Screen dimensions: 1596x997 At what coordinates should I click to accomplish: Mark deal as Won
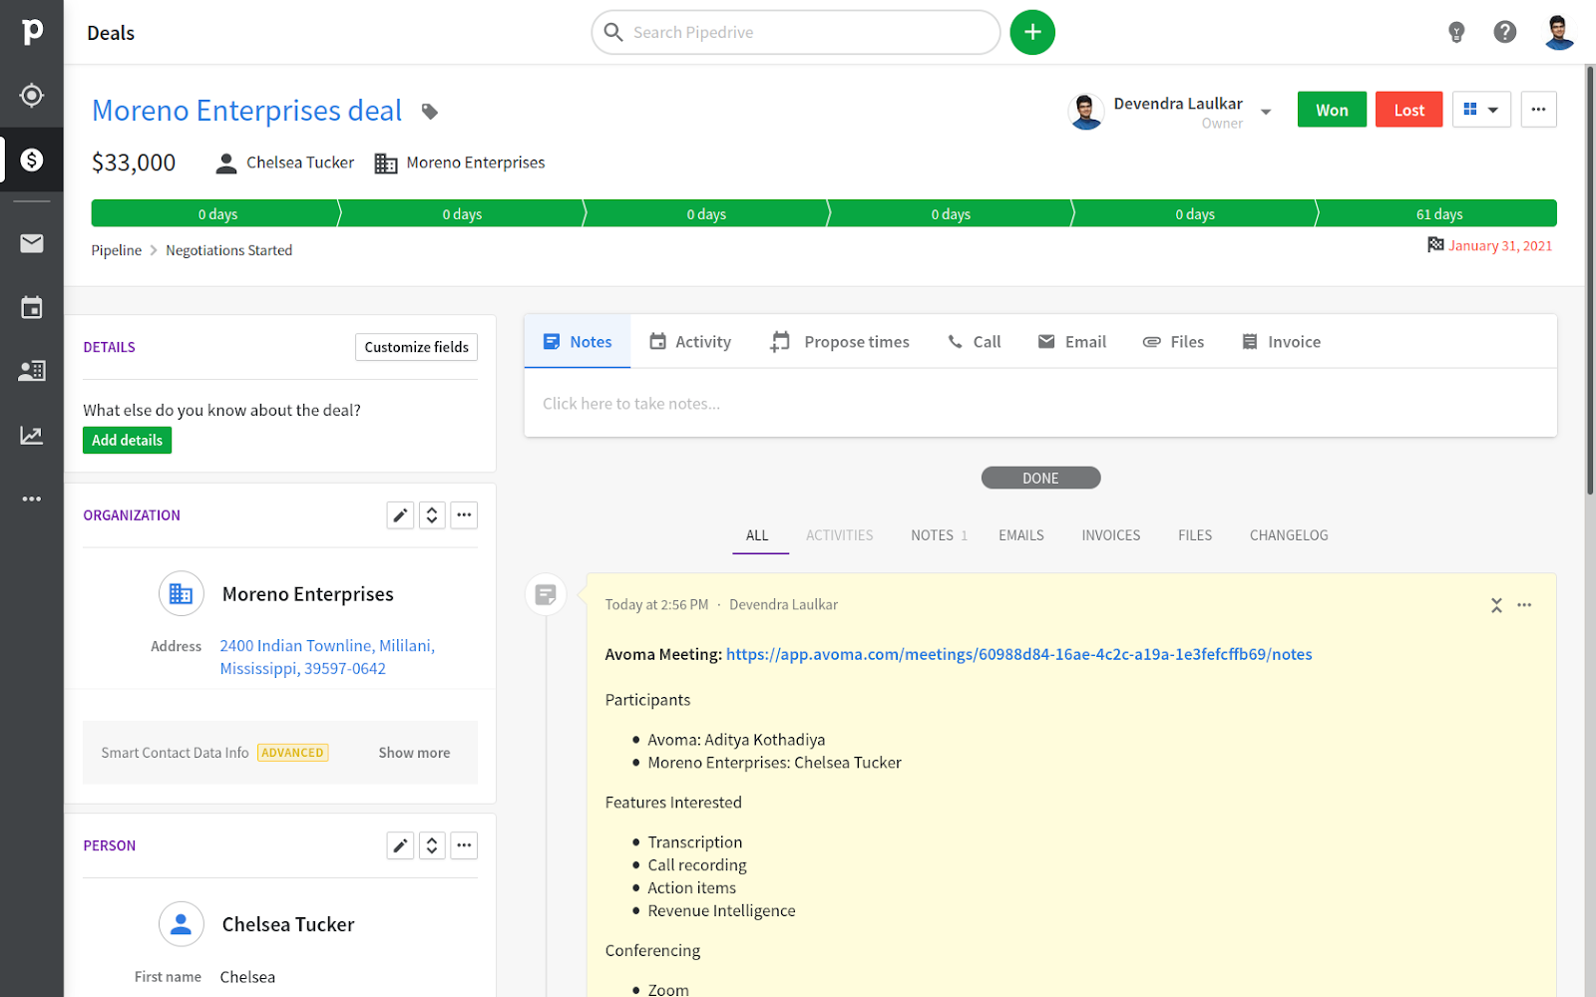coord(1332,110)
